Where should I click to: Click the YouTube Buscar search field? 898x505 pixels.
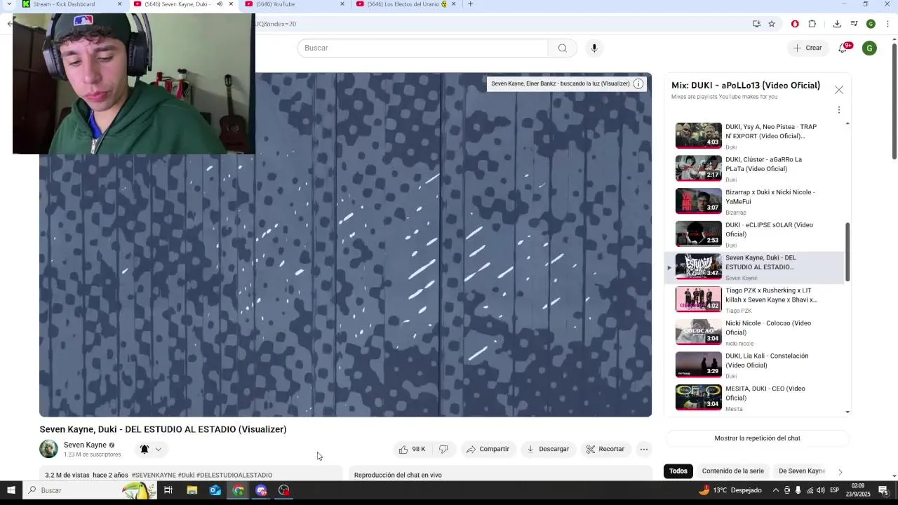(422, 48)
